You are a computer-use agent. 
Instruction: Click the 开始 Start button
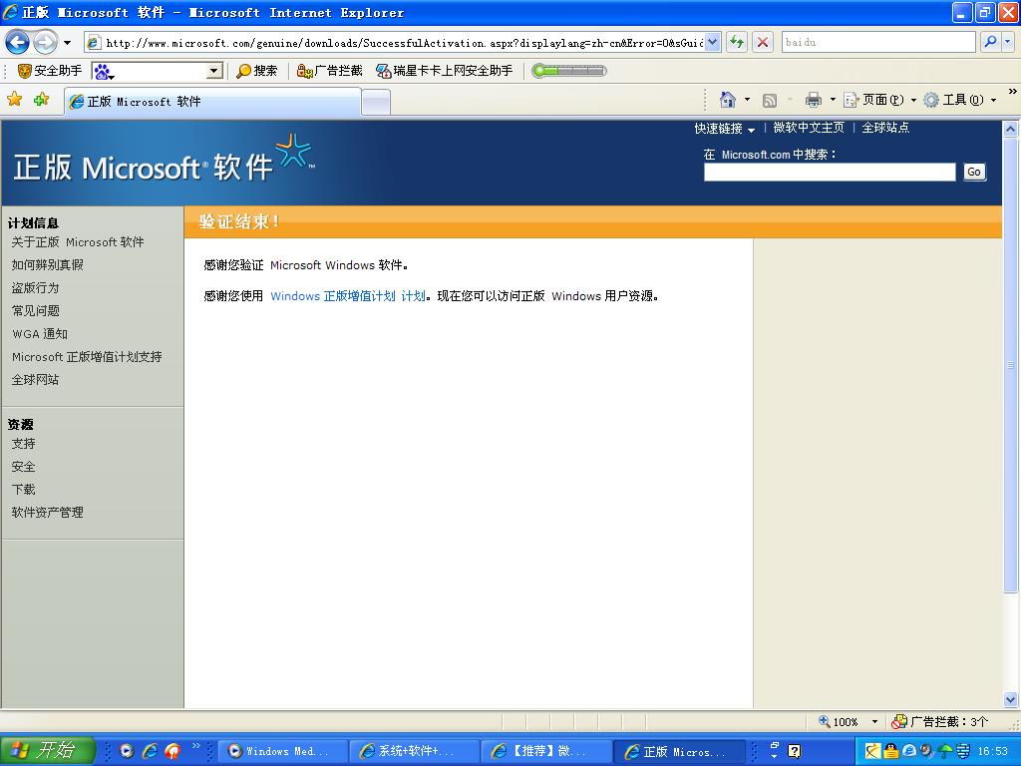[47, 751]
